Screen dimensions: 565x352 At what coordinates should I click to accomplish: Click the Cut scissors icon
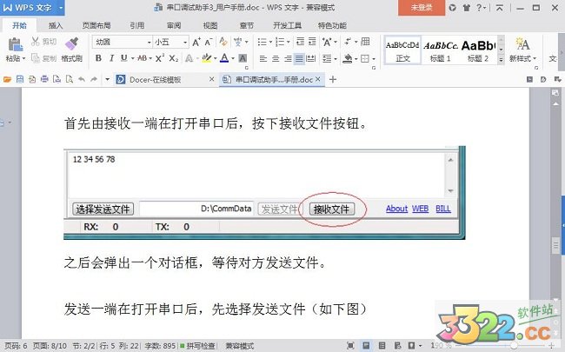tap(35, 41)
